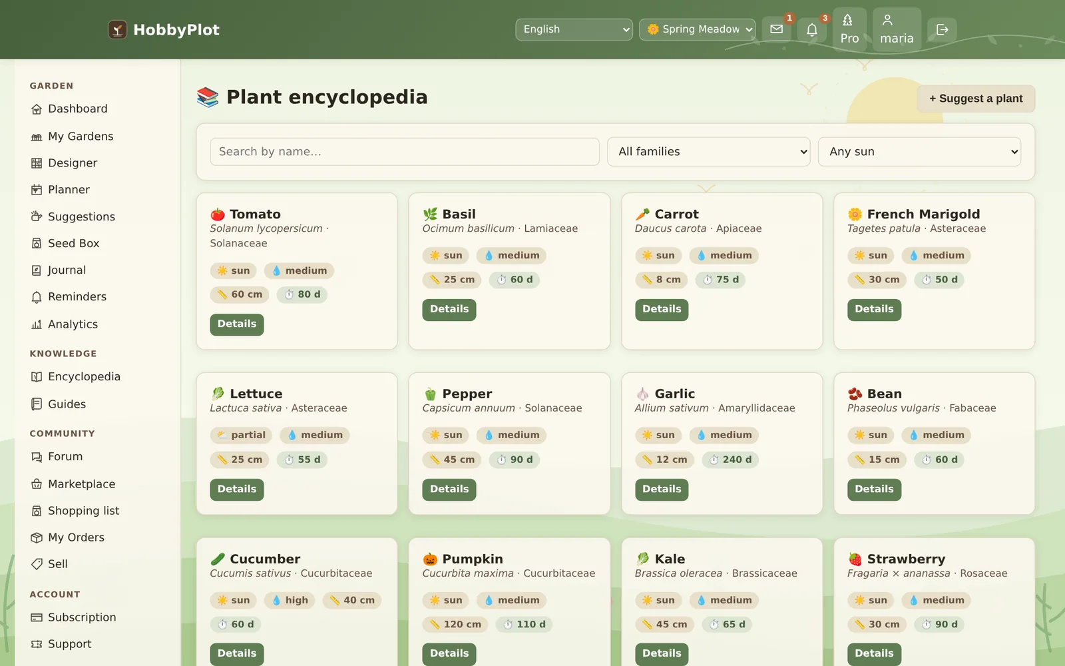Click the Suggest a plant button
Screen dimensions: 1065x666
pyautogui.click(x=976, y=99)
